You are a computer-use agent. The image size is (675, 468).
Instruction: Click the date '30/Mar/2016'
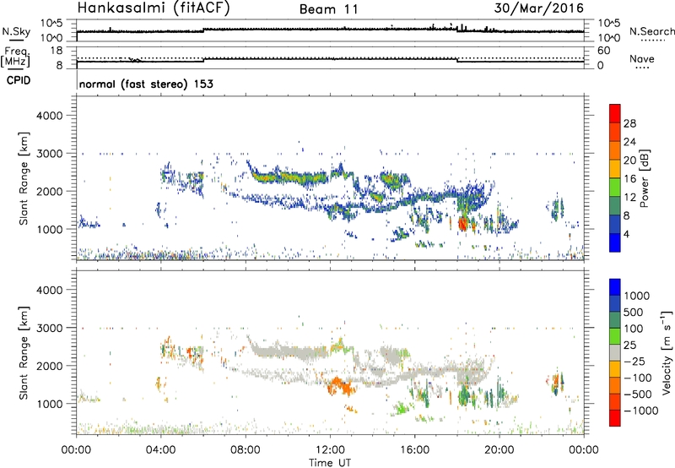[539, 8]
